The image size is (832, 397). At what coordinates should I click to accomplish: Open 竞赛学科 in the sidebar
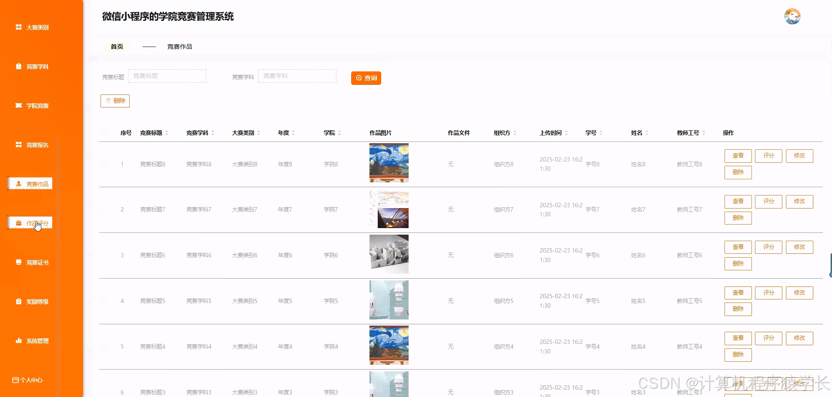click(32, 67)
